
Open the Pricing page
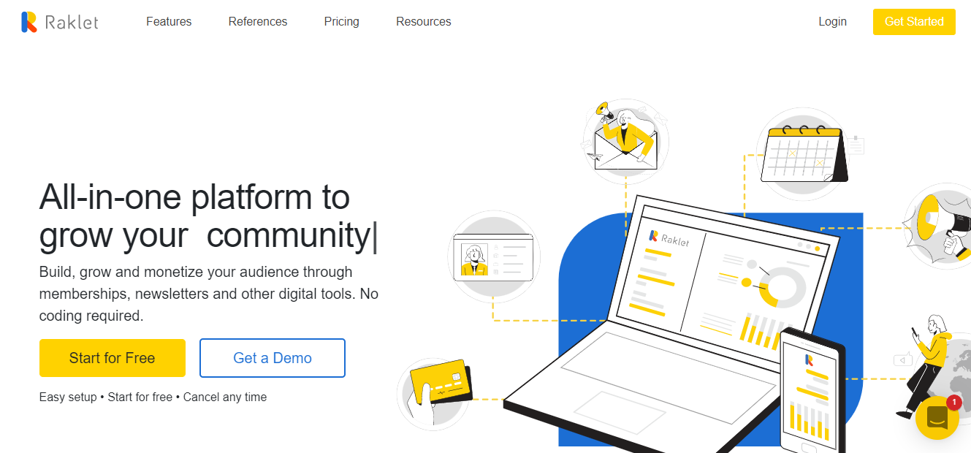click(342, 22)
